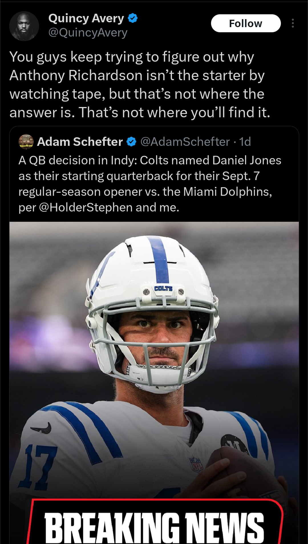Click Adam Schefter's small avatar
This screenshot has width=308, height=544.
[x=26, y=142]
